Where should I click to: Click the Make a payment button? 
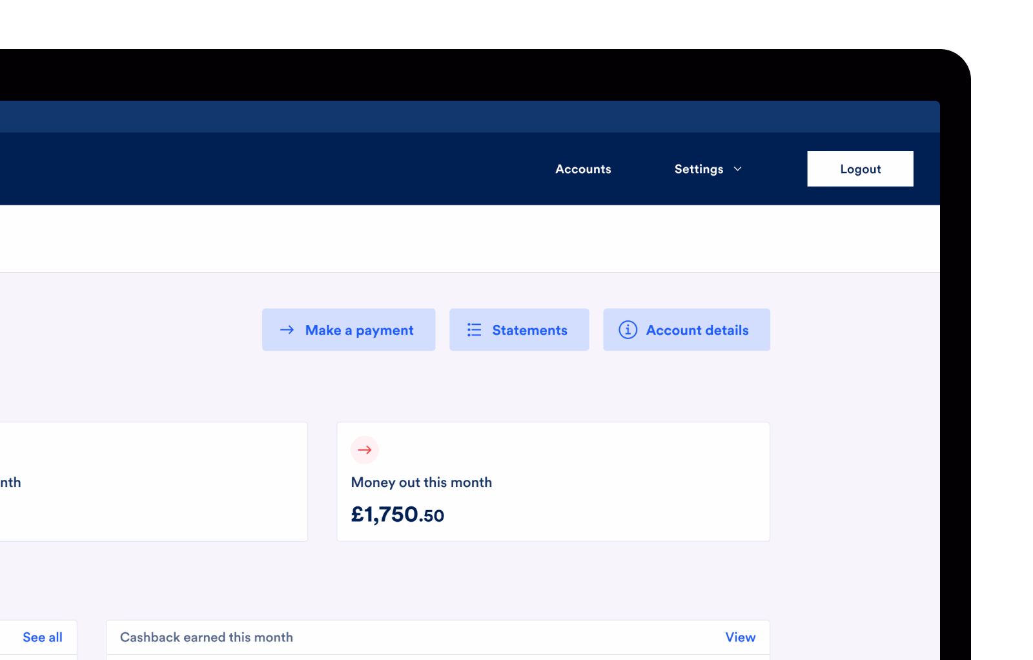click(x=349, y=330)
